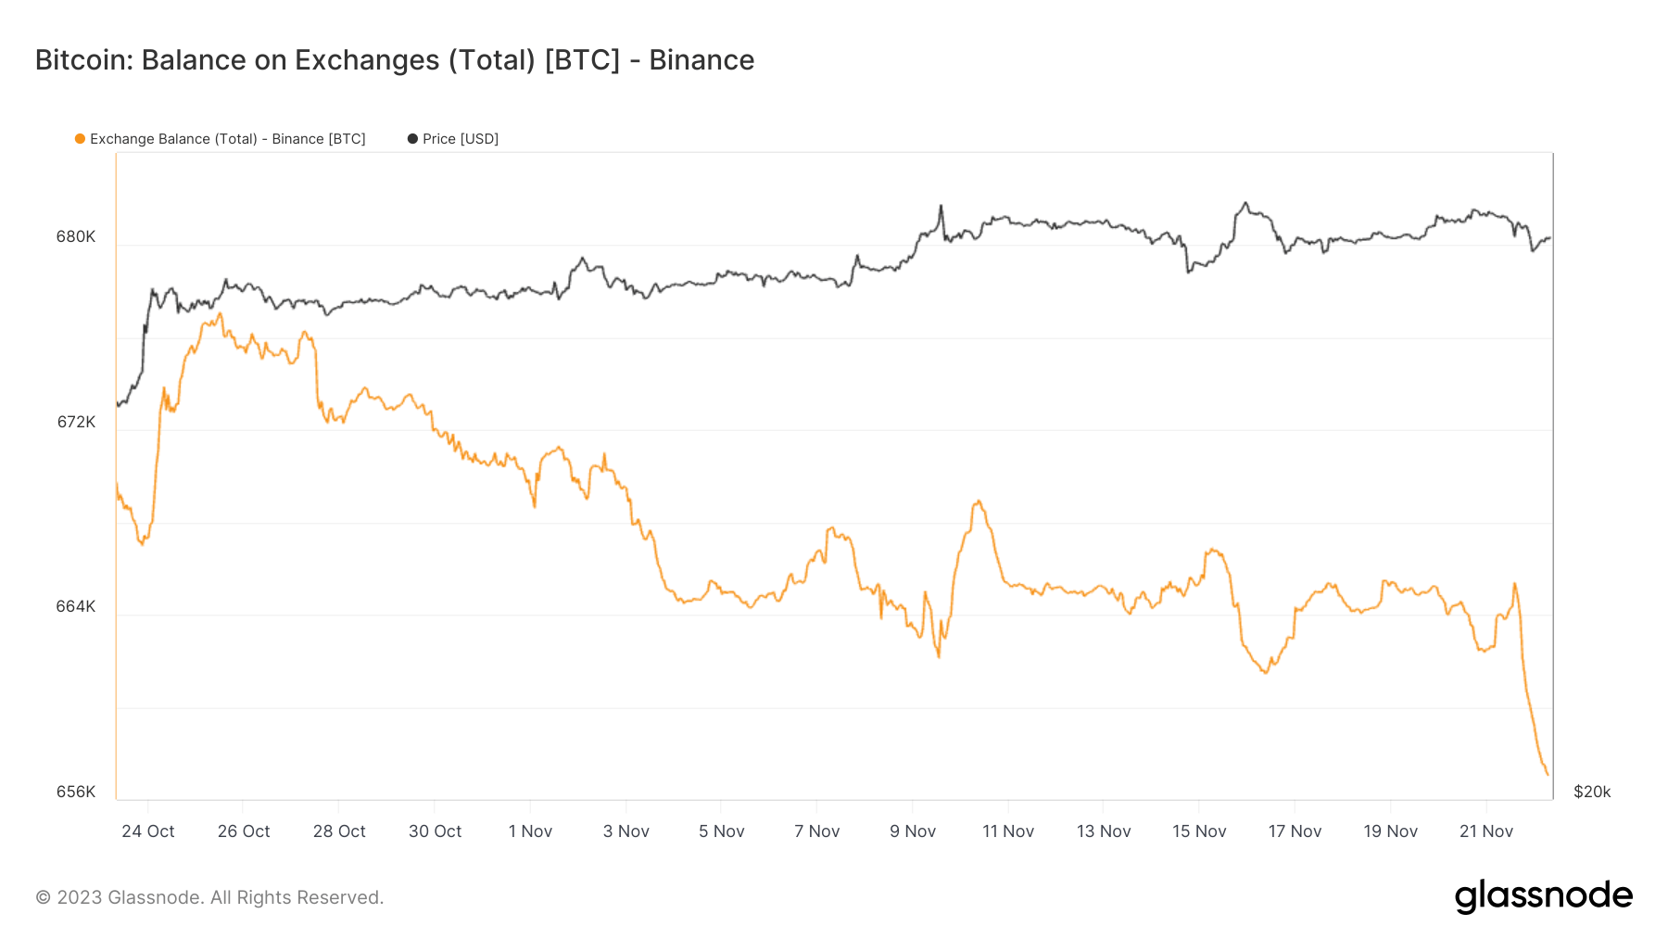Viewport: 1668px width, 939px height.
Task: Click the 664K y-axis label
Action: [x=76, y=606]
